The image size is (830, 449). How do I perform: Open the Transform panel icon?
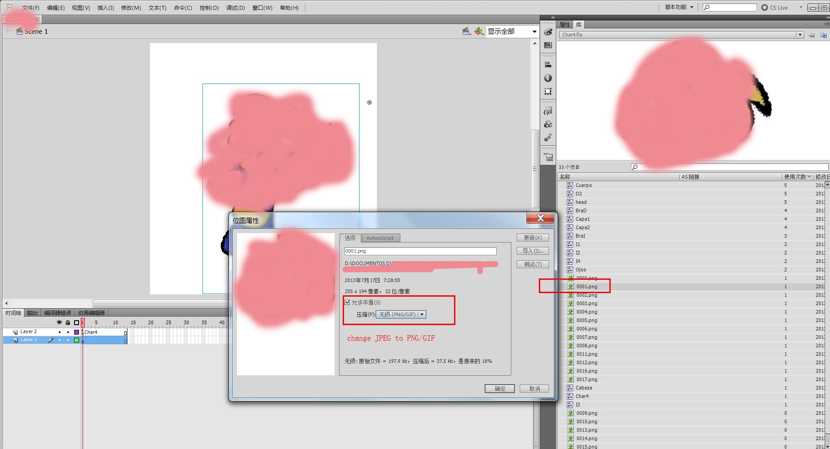click(548, 91)
